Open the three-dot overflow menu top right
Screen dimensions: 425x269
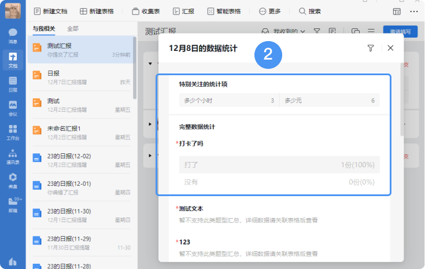414,12
